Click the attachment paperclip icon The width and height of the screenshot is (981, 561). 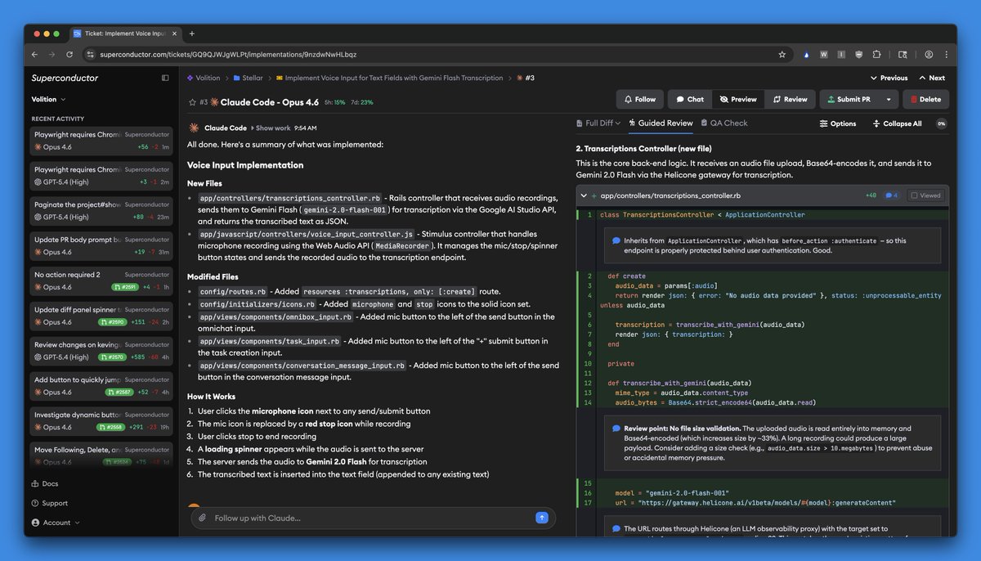(203, 518)
